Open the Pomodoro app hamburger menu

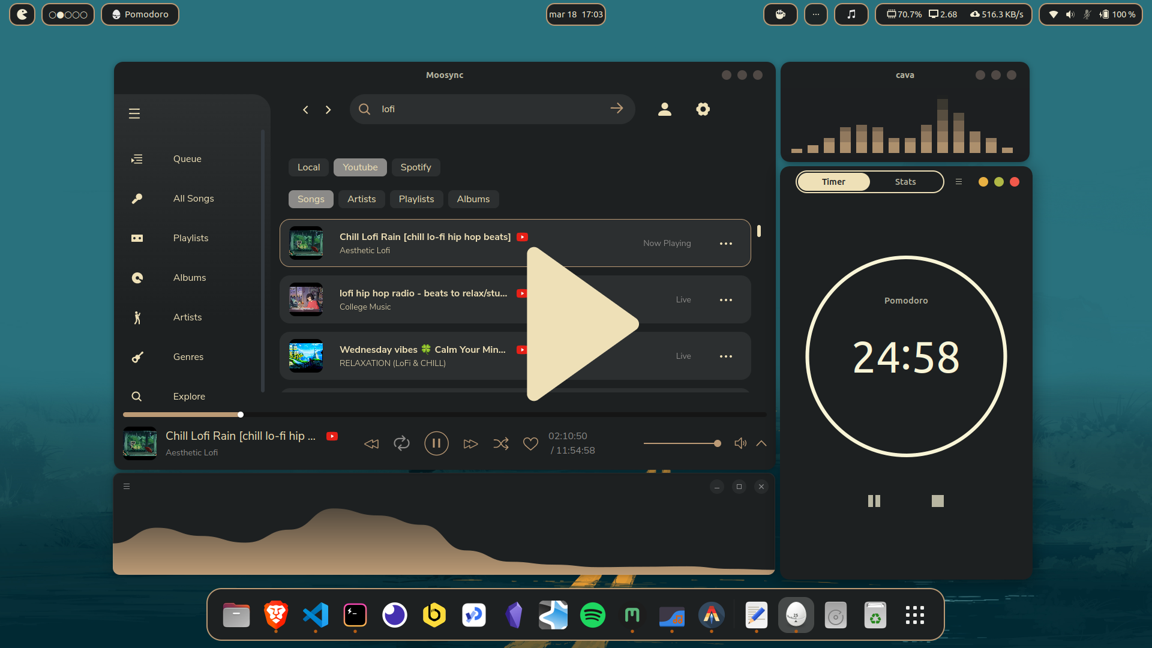(959, 182)
